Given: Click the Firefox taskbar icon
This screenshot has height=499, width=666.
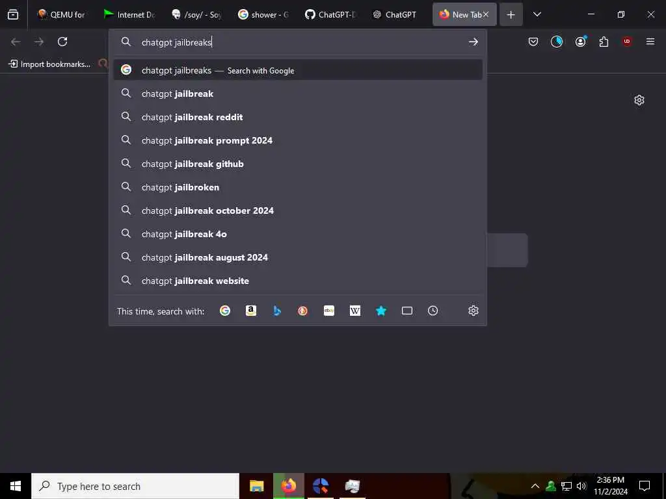Looking at the screenshot, I should click(289, 486).
